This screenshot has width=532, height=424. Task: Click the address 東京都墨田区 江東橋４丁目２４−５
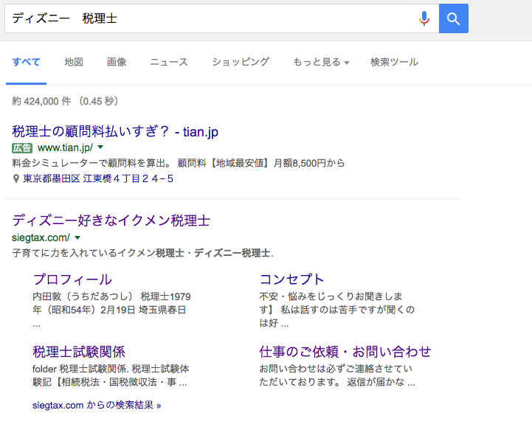(98, 178)
